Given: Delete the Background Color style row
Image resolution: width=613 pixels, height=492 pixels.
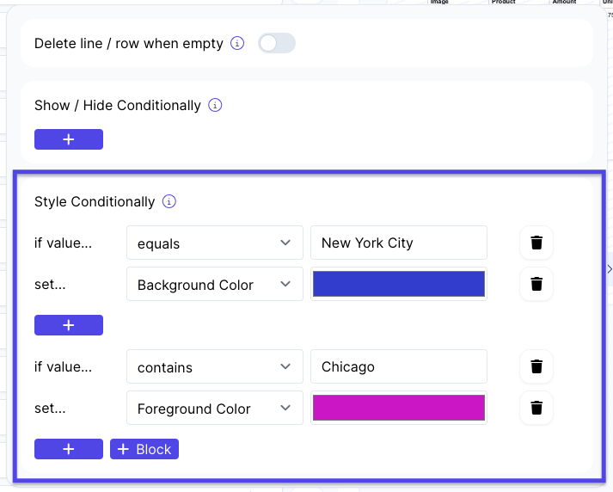Looking at the screenshot, I should (536, 284).
